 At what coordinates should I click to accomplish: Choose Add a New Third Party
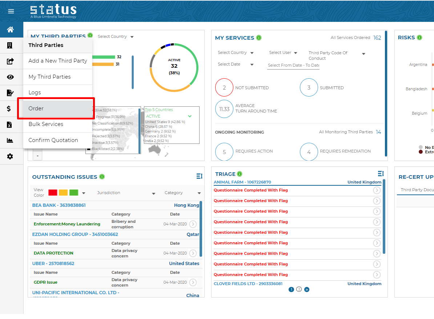[58, 61]
